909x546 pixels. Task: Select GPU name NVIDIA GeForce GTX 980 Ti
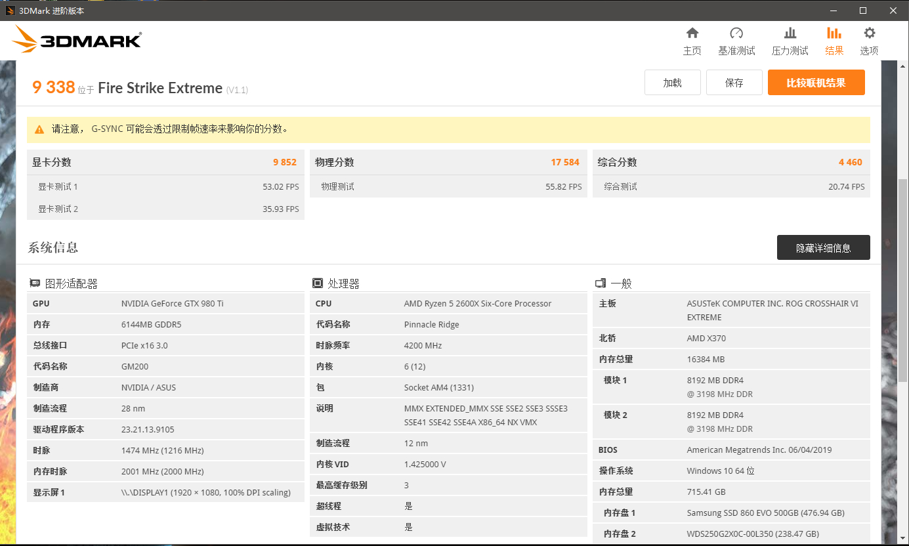173,303
